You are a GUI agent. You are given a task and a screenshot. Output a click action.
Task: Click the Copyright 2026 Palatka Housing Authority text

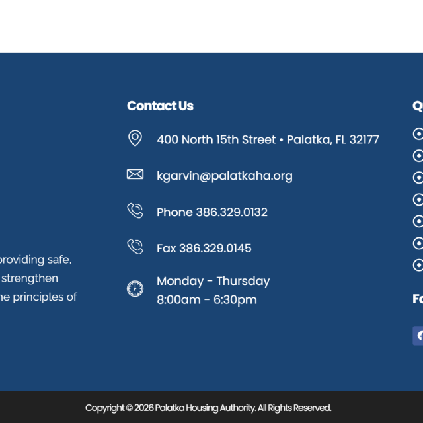coord(208,408)
